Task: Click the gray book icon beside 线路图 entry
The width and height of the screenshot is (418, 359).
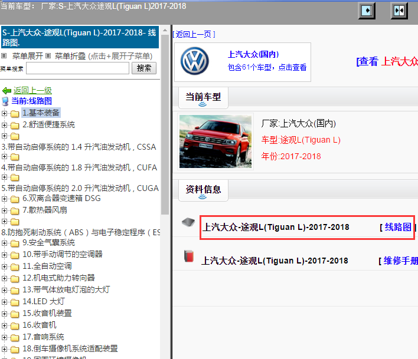Action: coord(188,222)
